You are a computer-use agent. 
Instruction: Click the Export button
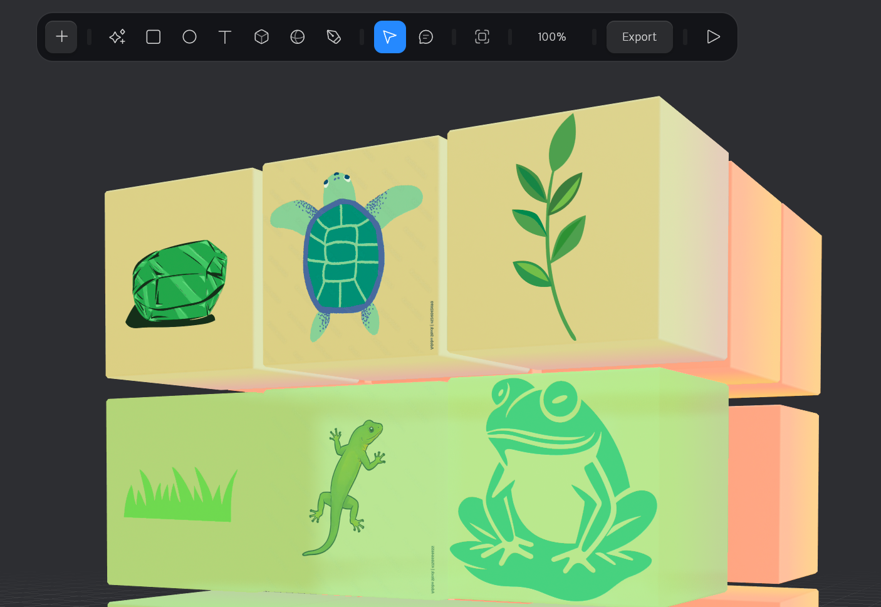coord(639,36)
